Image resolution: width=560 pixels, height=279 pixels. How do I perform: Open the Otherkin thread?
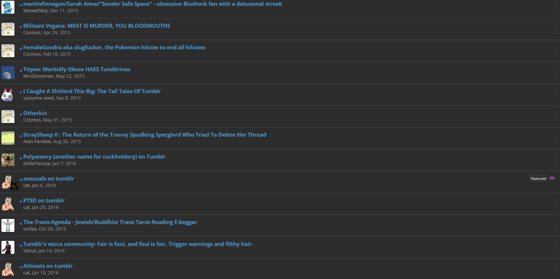(x=35, y=113)
